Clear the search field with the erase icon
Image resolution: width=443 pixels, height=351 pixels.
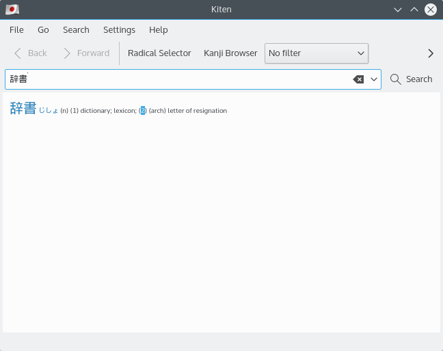(358, 79)
